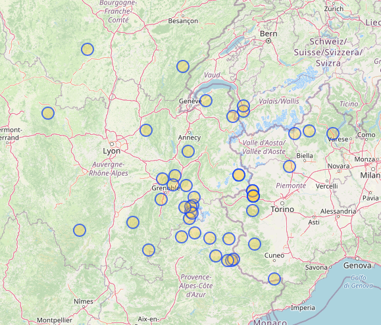Click the bright orange marker below Vallée d'Aoste label
This screenshot has height=325, width=381.
point(239,175)
